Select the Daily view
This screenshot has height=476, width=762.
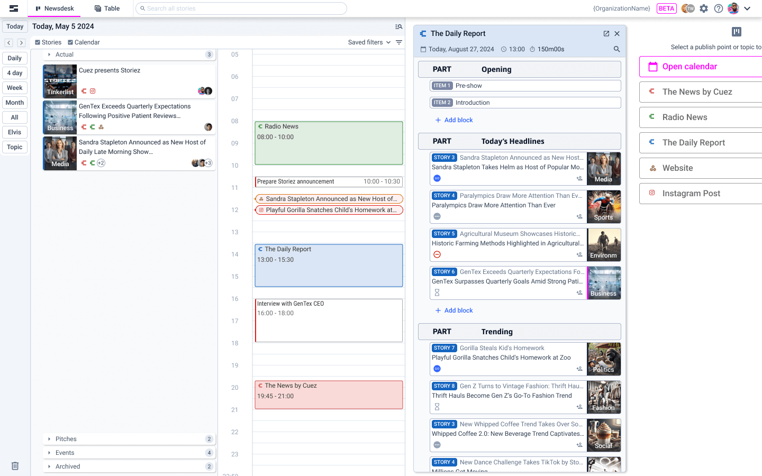(x=15, y=58)
